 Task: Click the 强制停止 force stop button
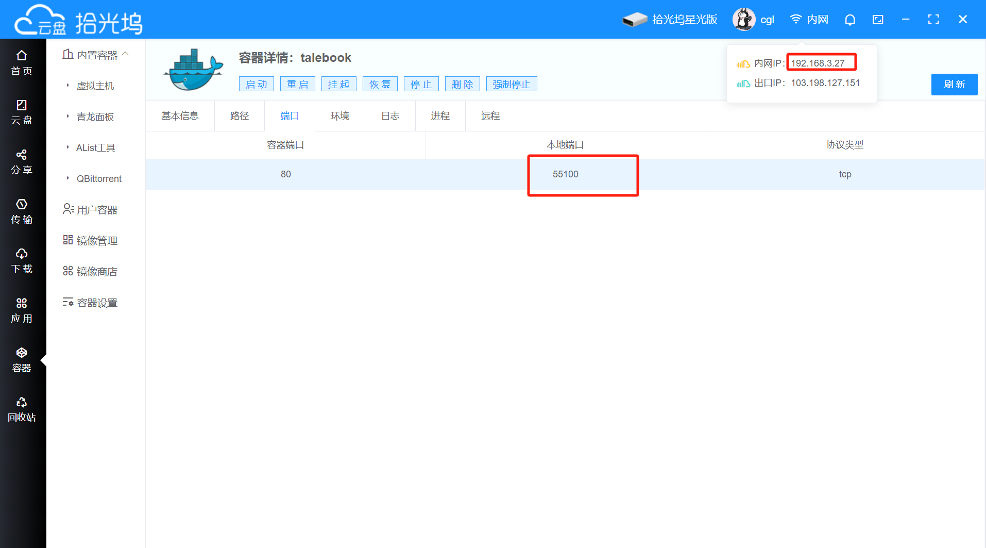pyautogui.click(x=512, y=84)
